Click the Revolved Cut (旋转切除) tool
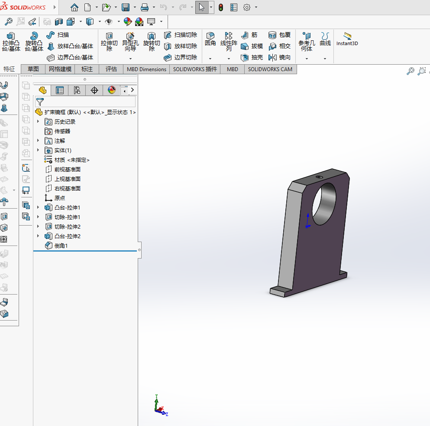The width and height of the screenshot is (430, 426). tap(152, 42)
